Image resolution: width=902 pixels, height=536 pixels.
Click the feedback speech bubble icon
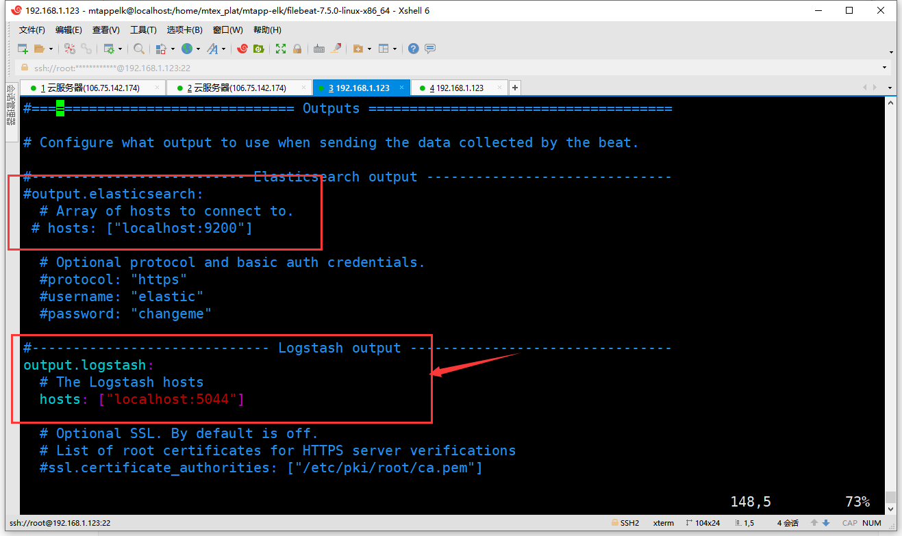pos(430,49)
